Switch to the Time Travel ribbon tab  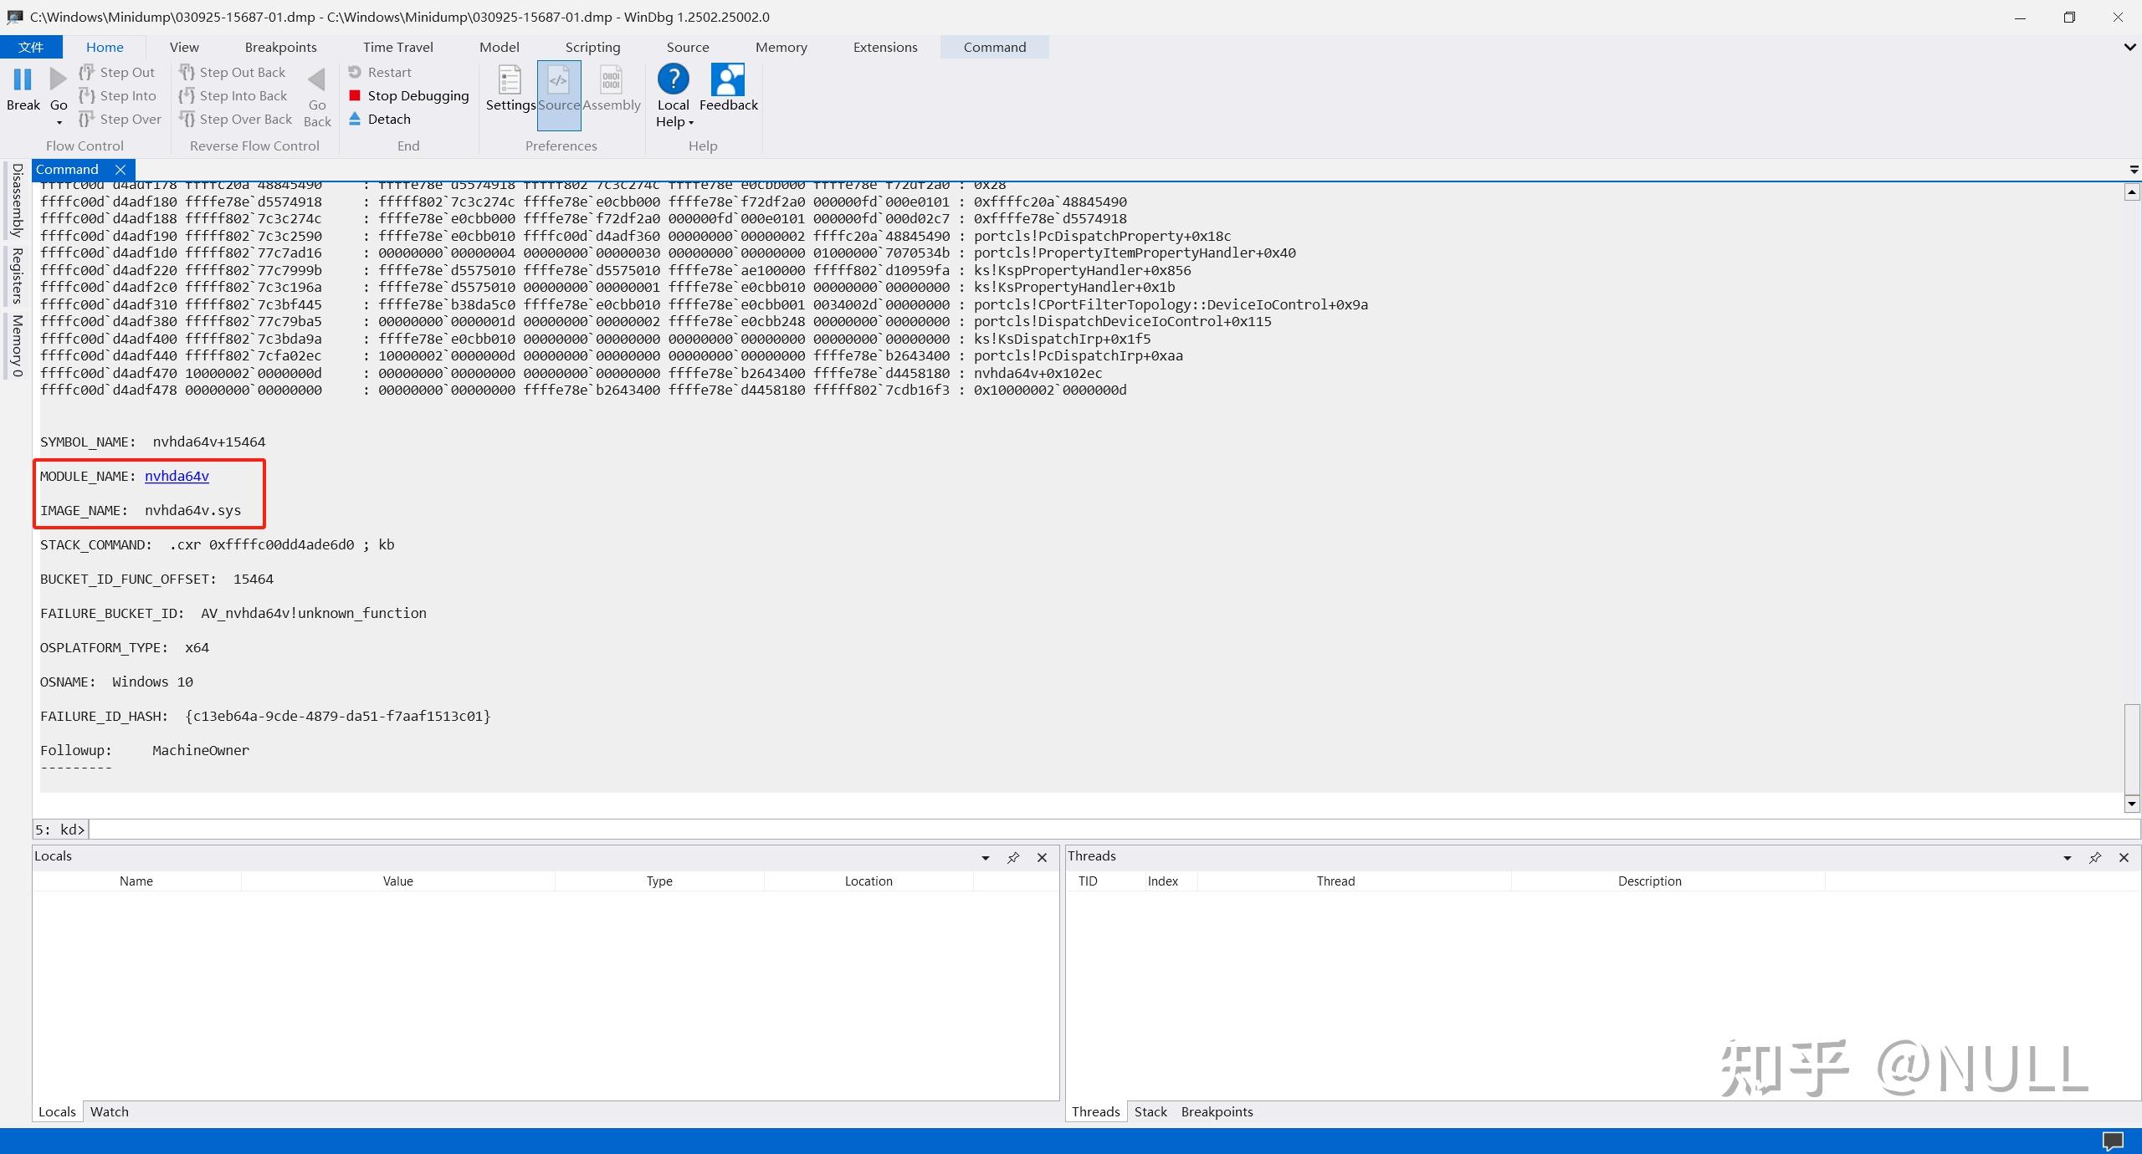tap(397, 47)
